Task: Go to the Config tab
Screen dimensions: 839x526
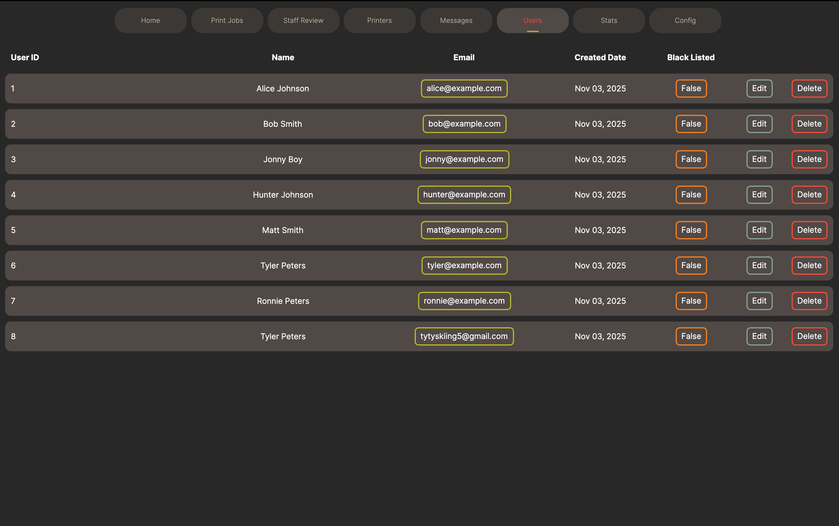Action: (685, 20)
